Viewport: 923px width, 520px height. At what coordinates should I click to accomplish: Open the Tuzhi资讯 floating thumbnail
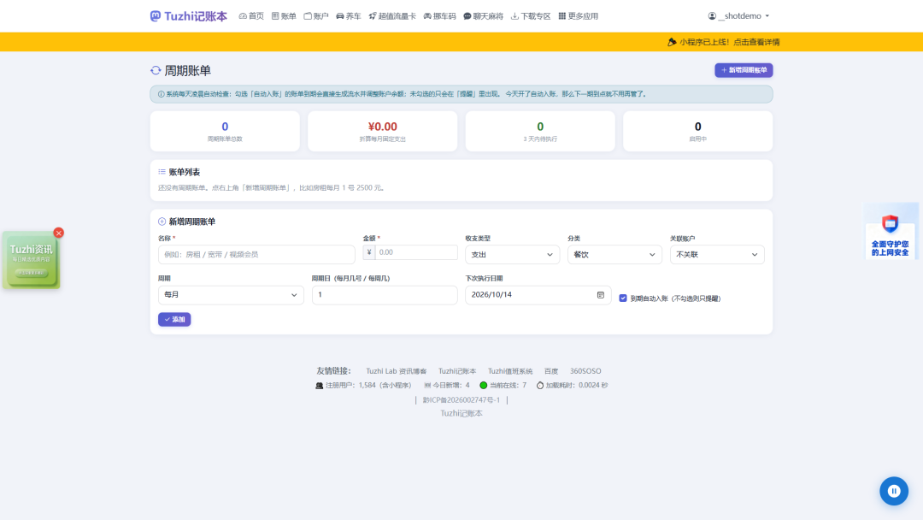click(x=32, y=260)
